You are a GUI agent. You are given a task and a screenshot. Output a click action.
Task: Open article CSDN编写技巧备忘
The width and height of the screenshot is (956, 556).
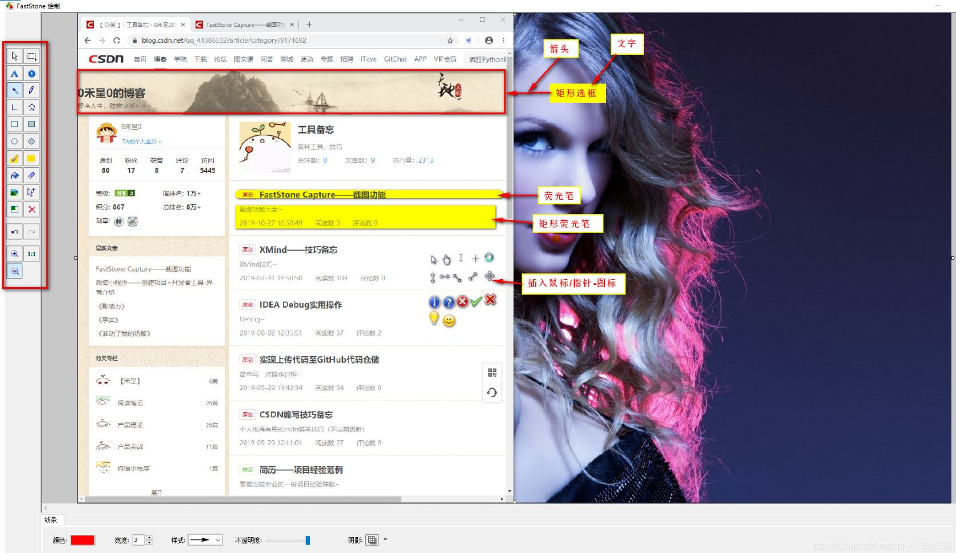coord(296,414)
